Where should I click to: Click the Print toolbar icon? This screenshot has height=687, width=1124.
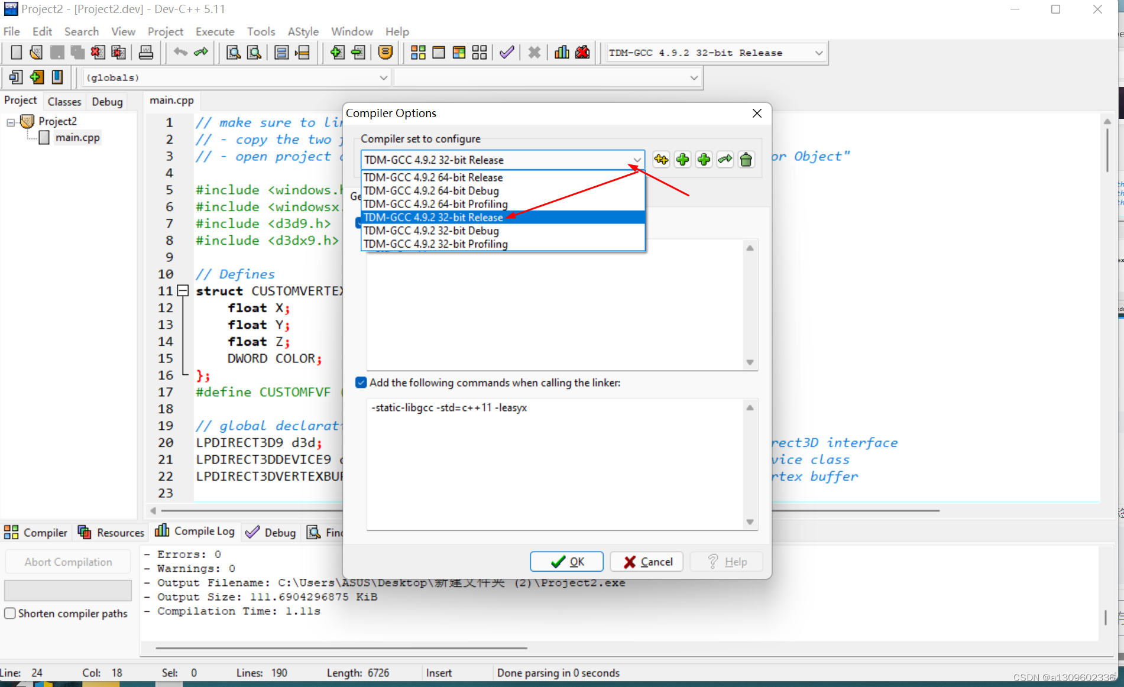tap(145, 53)
